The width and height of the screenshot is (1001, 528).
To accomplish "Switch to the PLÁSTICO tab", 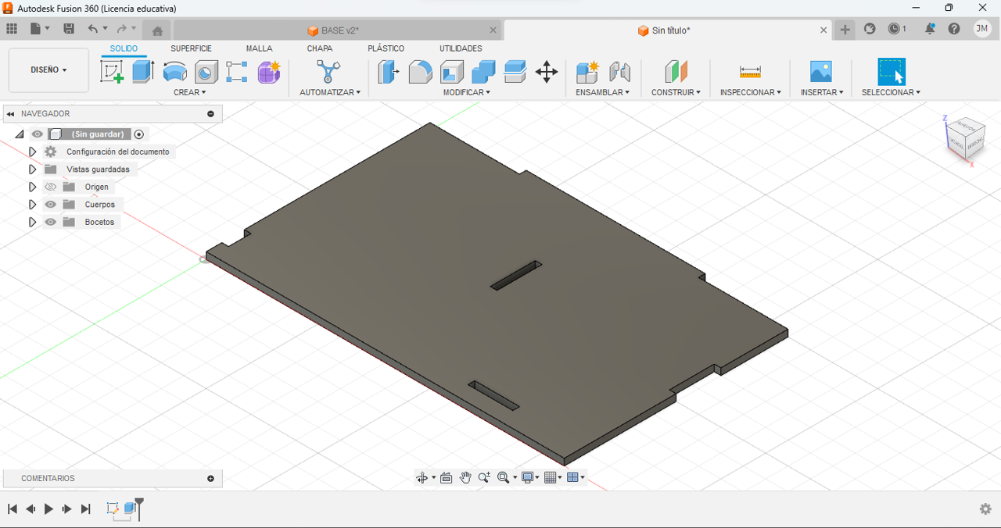I will click(x=386, y=48).
